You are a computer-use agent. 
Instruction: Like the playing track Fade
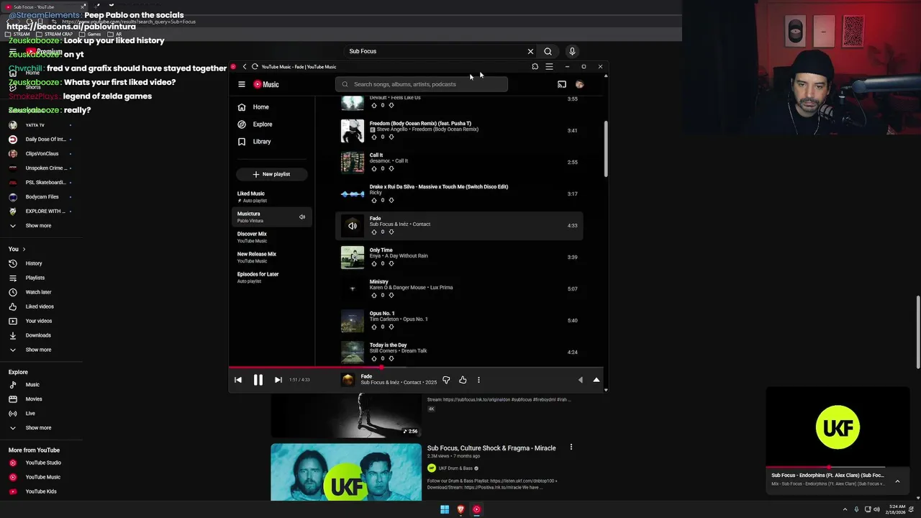pos(463,380)
